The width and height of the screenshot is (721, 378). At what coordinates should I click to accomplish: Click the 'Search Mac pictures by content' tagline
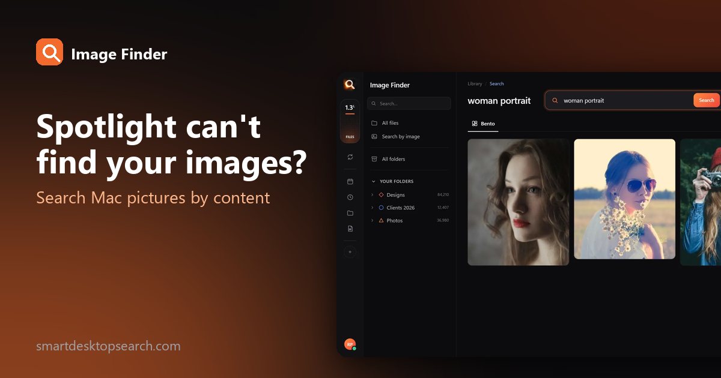click(x=153, y=198)
